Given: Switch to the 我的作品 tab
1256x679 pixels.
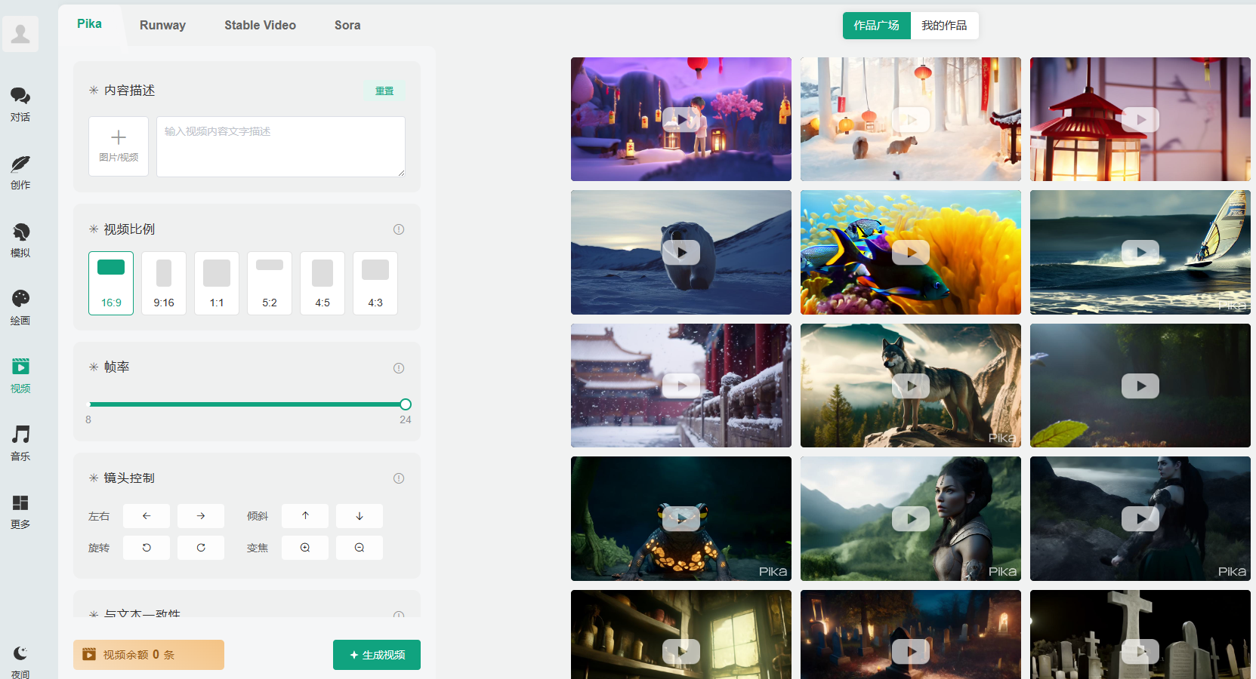Looking at the screenshot, I should 944,26.
